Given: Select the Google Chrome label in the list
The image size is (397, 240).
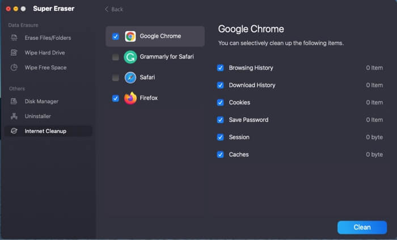Looking at the screenshot, I should (161, 36).
